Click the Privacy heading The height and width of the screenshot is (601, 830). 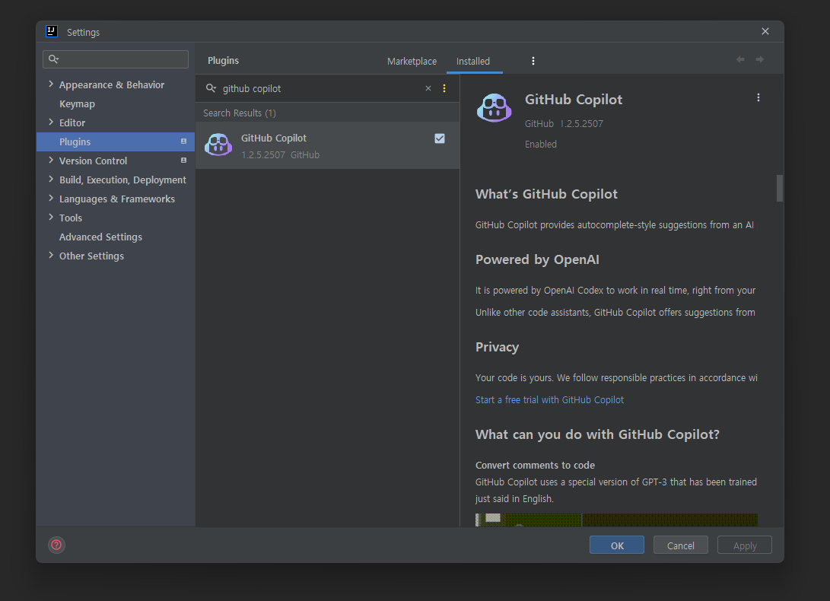pyautogui.click(x=497, y=347)
